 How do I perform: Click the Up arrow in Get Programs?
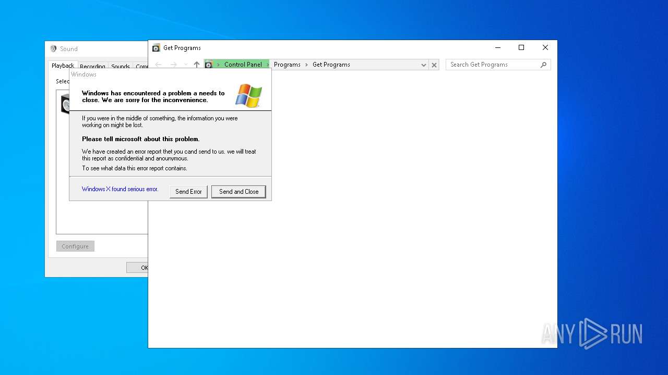pos(197,65)
